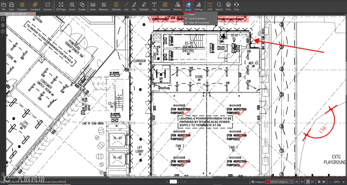Click the Print icon
Viewport: 347px width, 185px height.
tap(228, 6)
